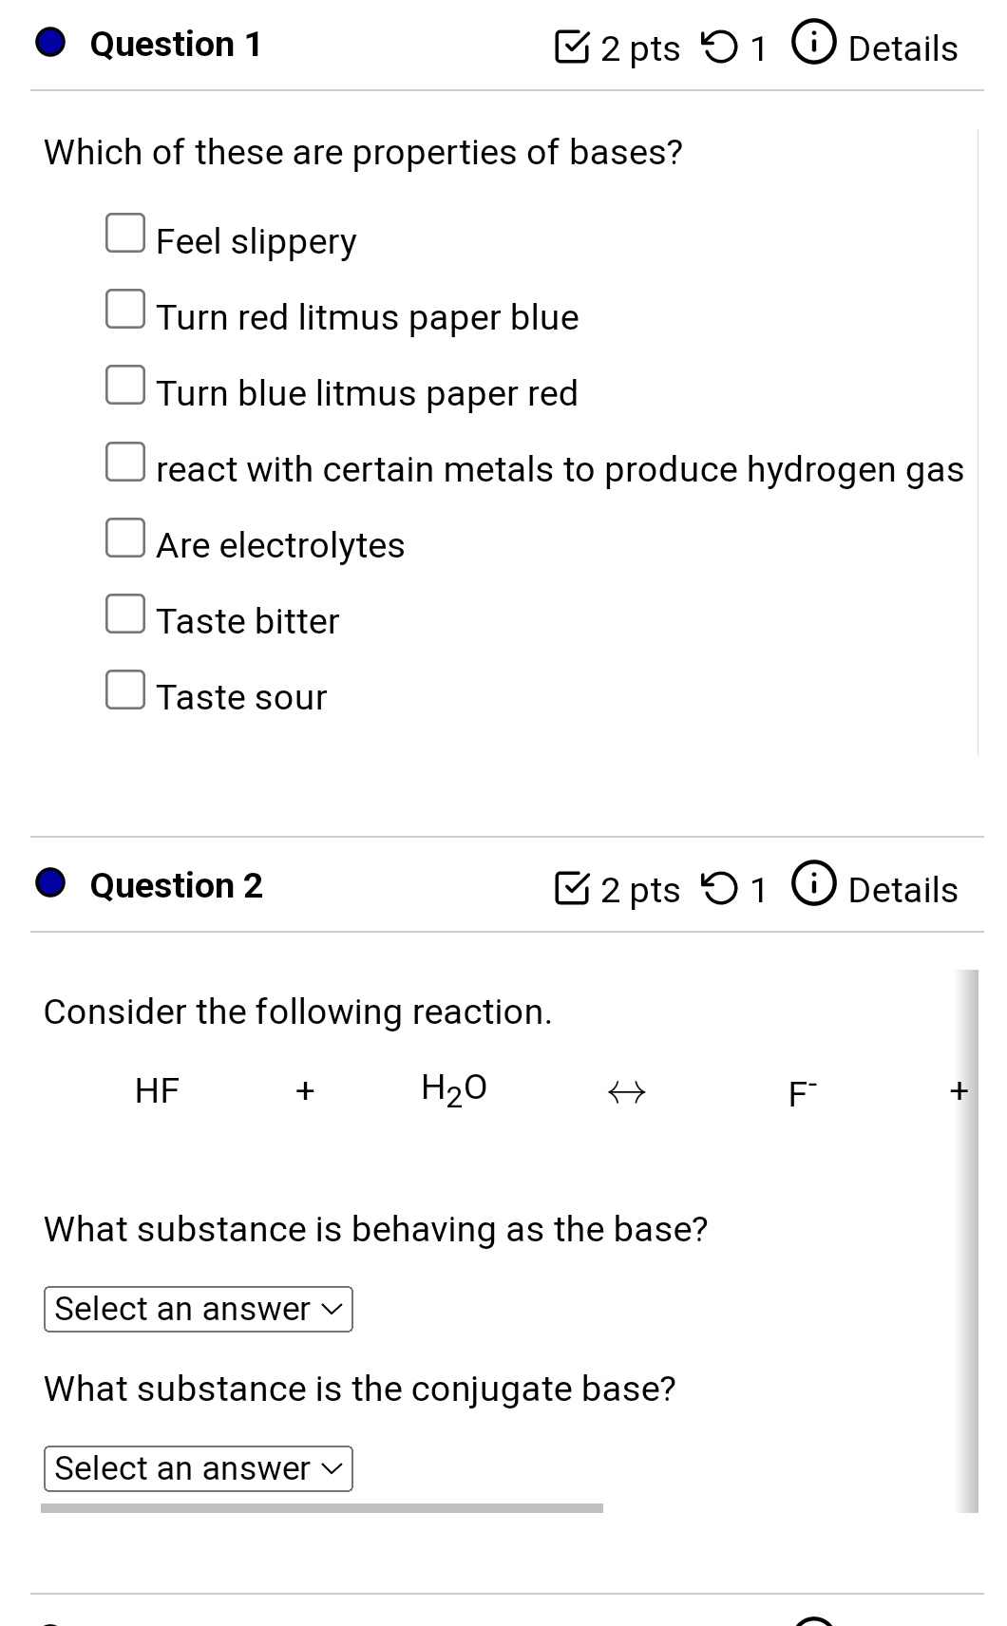Click the checkmark box icon beside Question 2 points

[x=574, y=887]
